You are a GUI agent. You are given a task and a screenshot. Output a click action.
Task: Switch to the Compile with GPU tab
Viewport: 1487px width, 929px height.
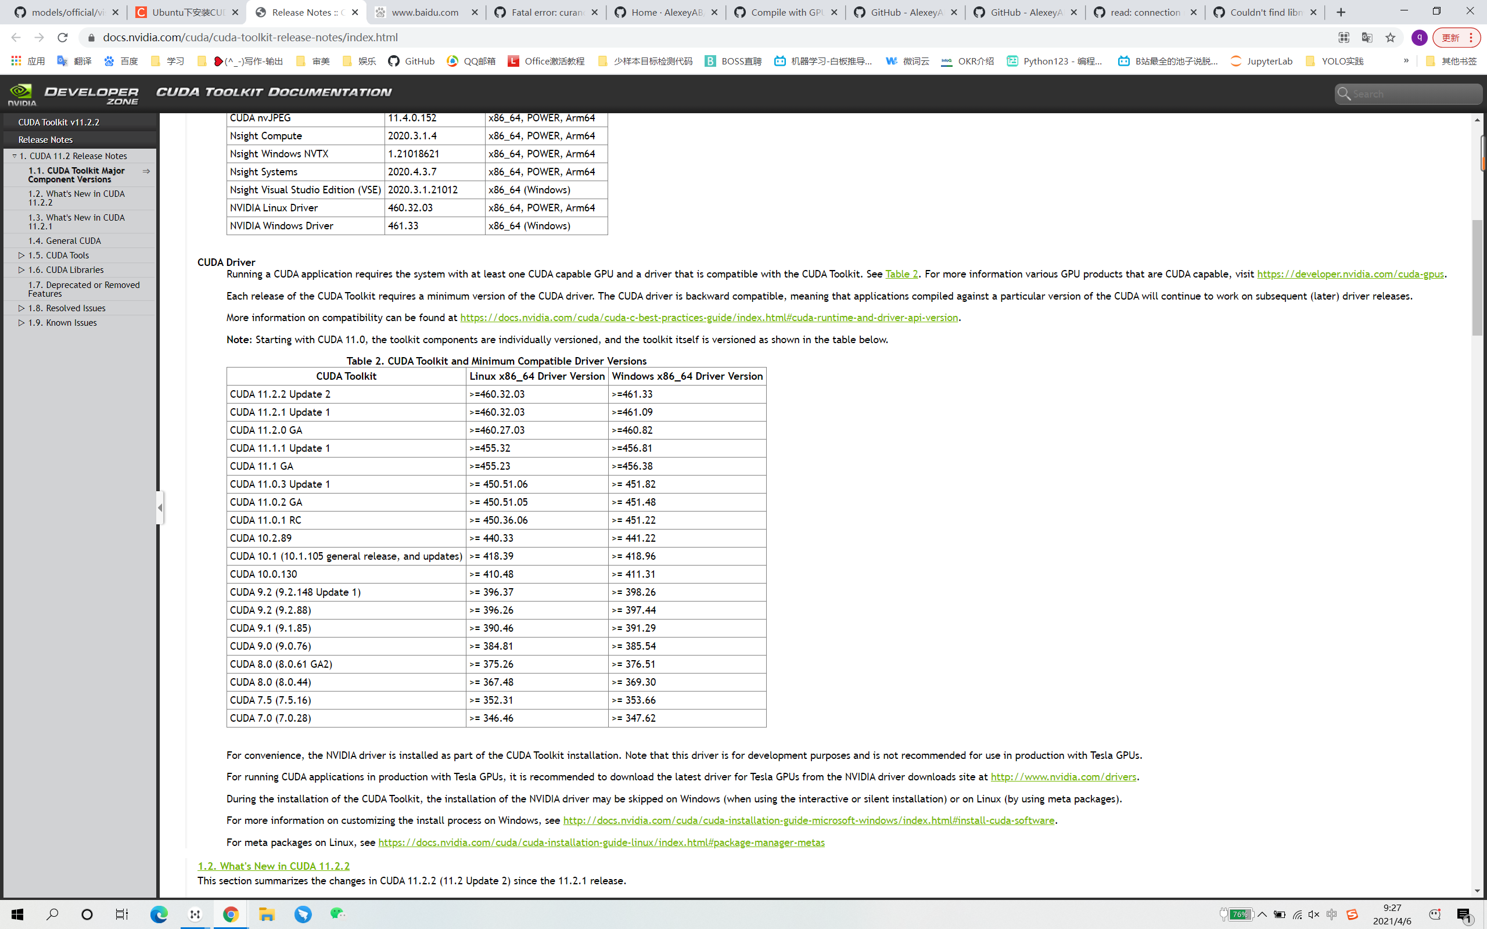point(786,12)
